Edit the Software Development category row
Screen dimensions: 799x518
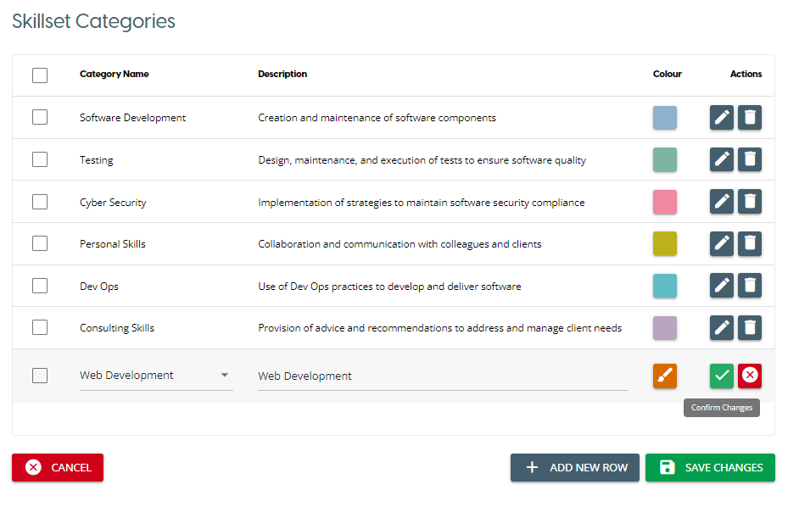(x=721, y=118)
